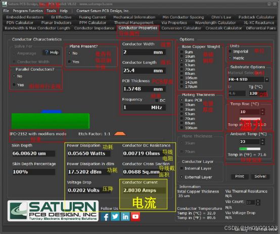Open the Crosstalk Calculator tab
Viewport: 280px width, 234px height.
[x=223, y=28]
